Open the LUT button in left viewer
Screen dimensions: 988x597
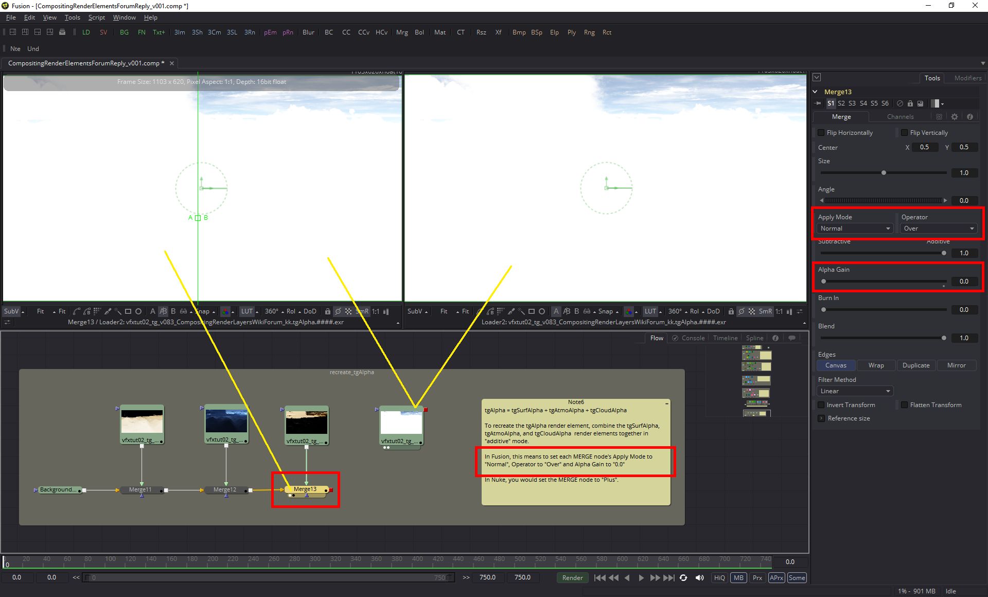247,311
